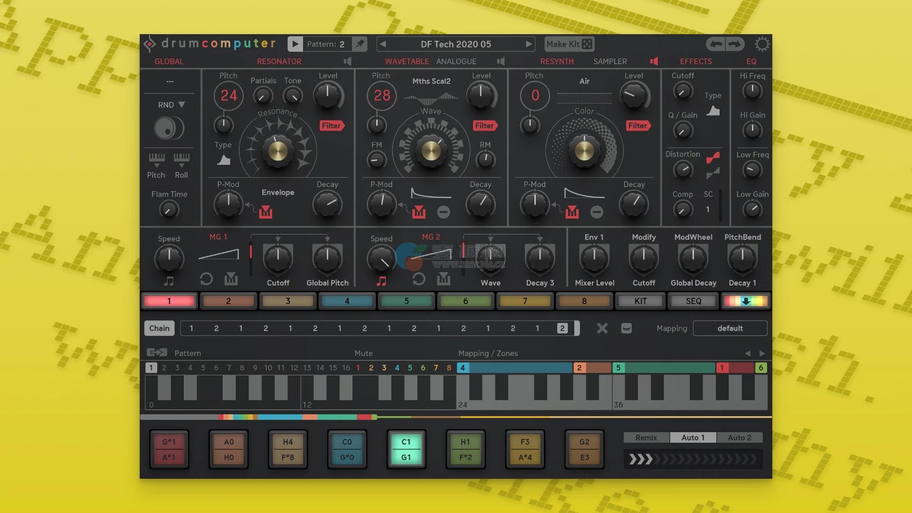Click the pin icon next to Pattern 2

click(360, 44)
